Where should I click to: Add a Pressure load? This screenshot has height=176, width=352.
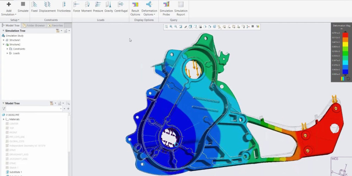coord(98,7)
